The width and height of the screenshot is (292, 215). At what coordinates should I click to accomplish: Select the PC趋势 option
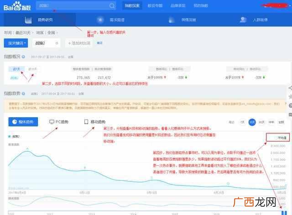[59, 122]
